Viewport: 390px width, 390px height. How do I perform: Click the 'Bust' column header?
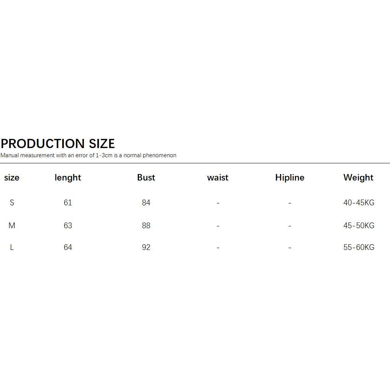click(146, 177)
